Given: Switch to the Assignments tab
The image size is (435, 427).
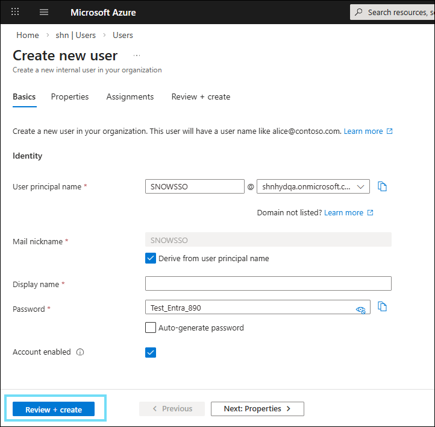Looking at the screenshot, I should [130, 96].
